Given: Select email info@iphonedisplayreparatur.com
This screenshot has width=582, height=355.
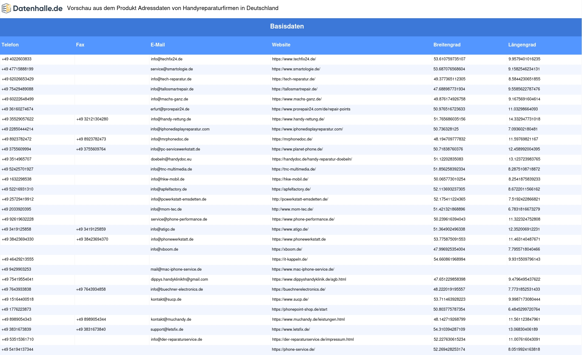Looking at the screenshot, I should (180, 129).
